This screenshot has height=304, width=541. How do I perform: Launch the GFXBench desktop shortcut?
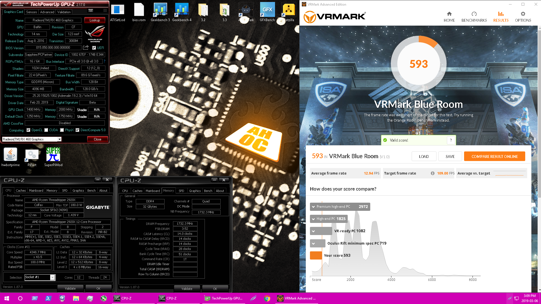coord(267,13)
